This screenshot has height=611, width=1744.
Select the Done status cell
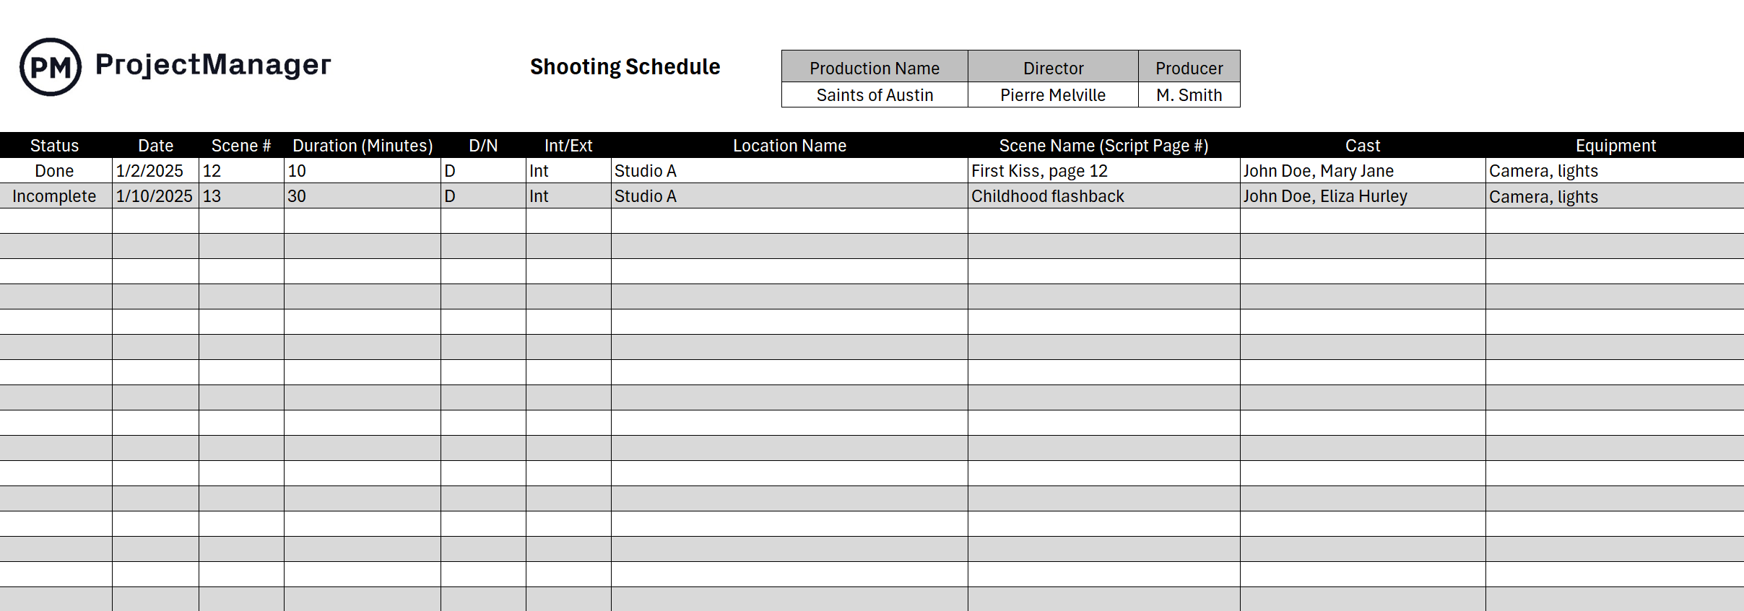pos(54,171)
